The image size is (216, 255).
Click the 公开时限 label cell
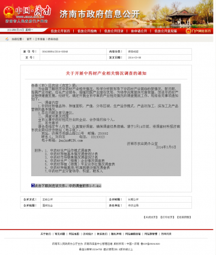116,200
